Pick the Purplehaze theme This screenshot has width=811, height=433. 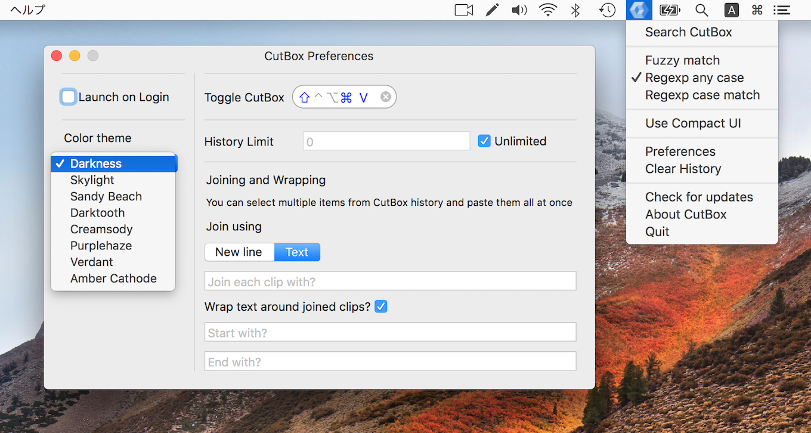coord(101,246)
